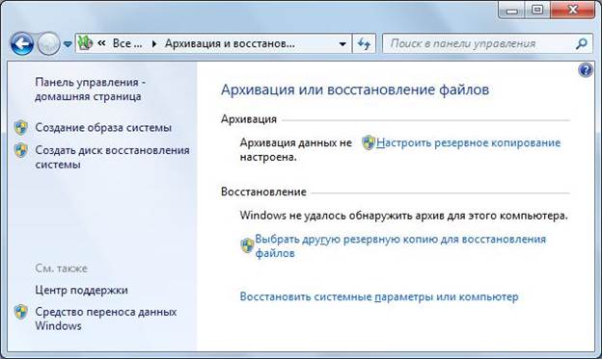Viewport: 602px width, 359px height.
Task: Click the magnifier search icon
Action: tap(582, 43)
